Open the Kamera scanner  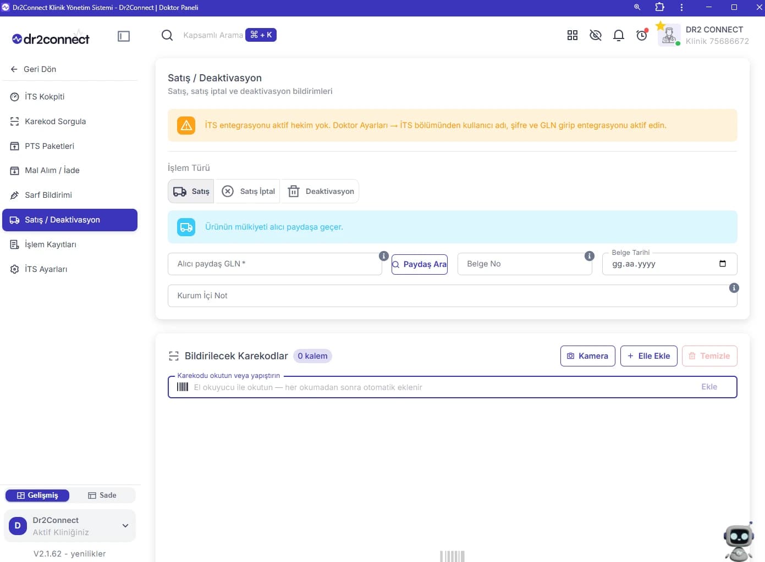(x=588, y=356)
